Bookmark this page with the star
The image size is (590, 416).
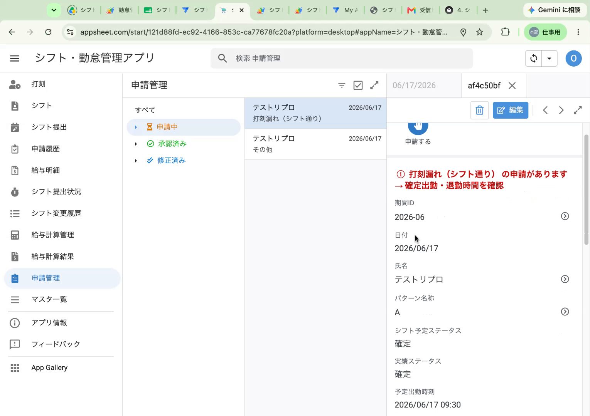tap(480, 32)
